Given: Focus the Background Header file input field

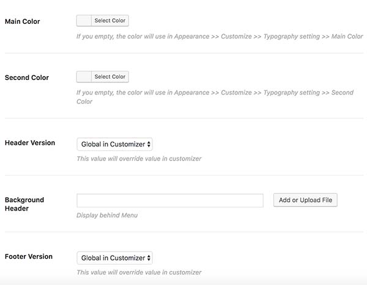Looking at the screenshot, I should (170, 200).
